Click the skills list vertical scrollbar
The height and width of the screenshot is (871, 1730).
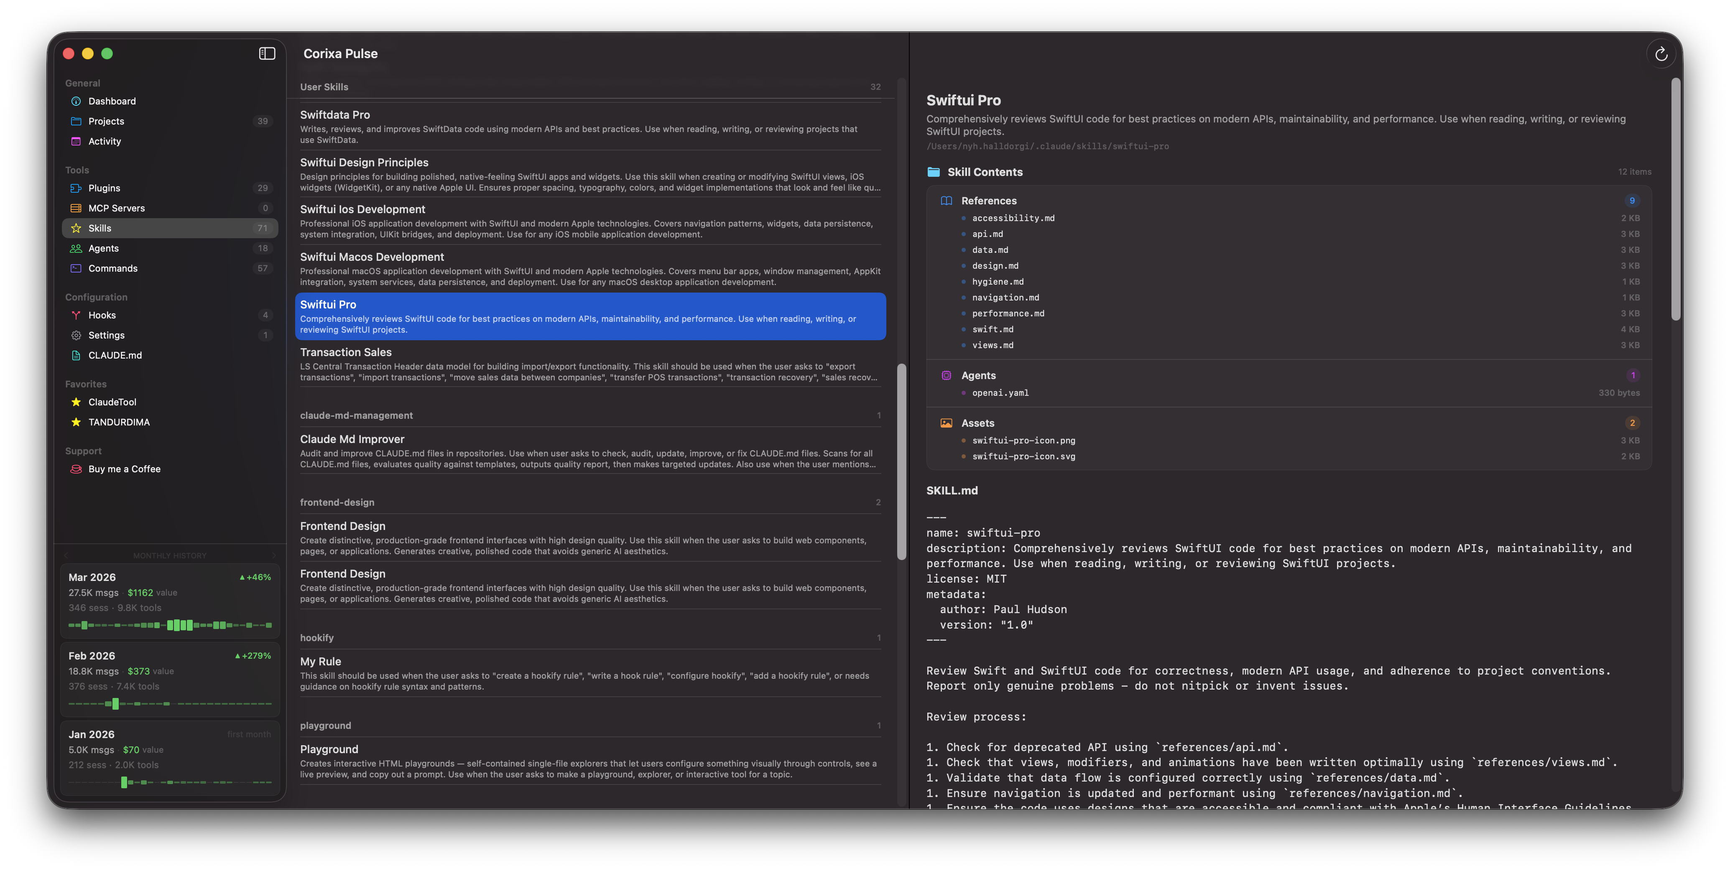[901, 461]
